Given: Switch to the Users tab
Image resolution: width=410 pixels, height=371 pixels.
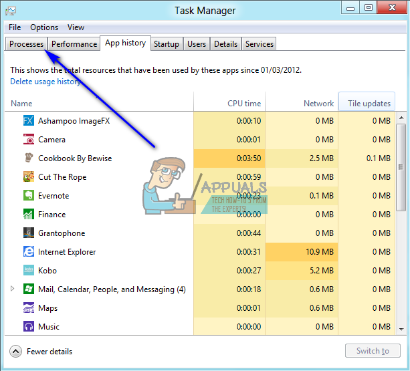Looking at the screenshot, I should [x=197, y=44].
